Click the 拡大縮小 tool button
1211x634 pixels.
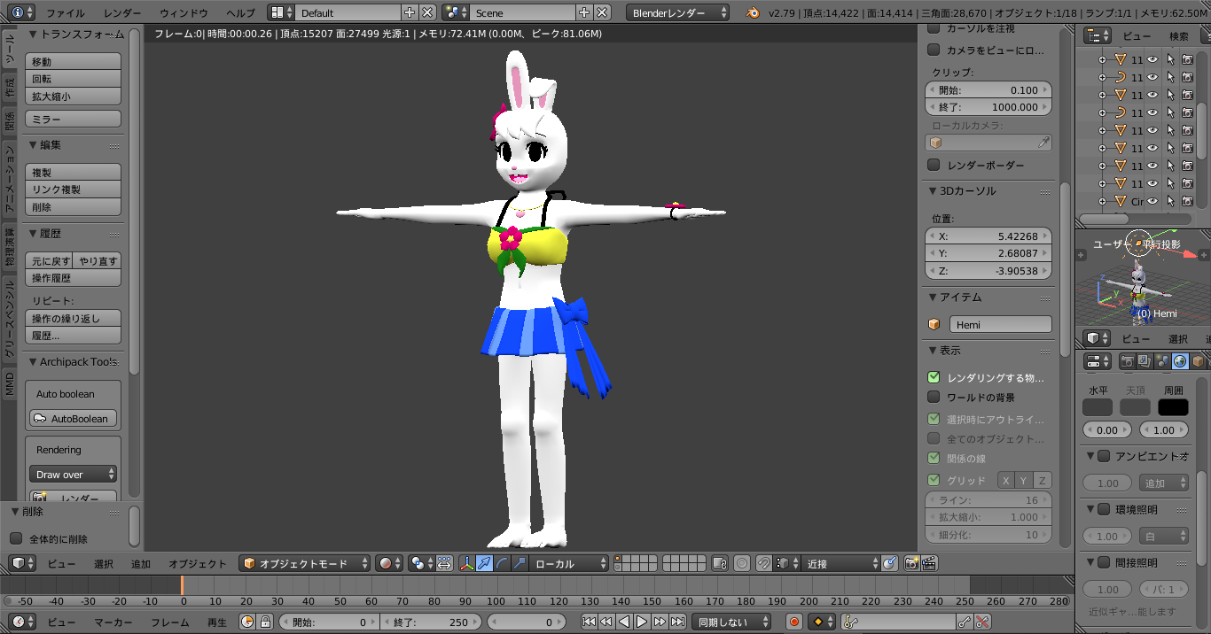pos(73,97)
